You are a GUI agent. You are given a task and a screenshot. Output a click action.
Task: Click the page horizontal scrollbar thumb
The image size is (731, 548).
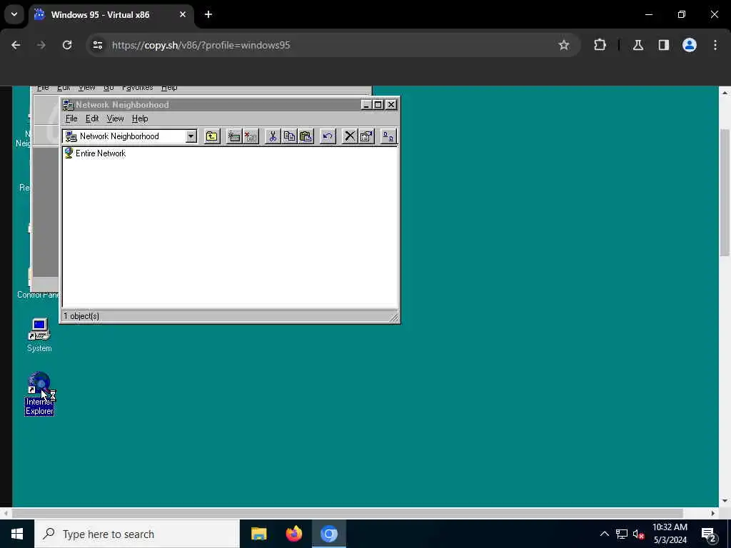point(348,513)
